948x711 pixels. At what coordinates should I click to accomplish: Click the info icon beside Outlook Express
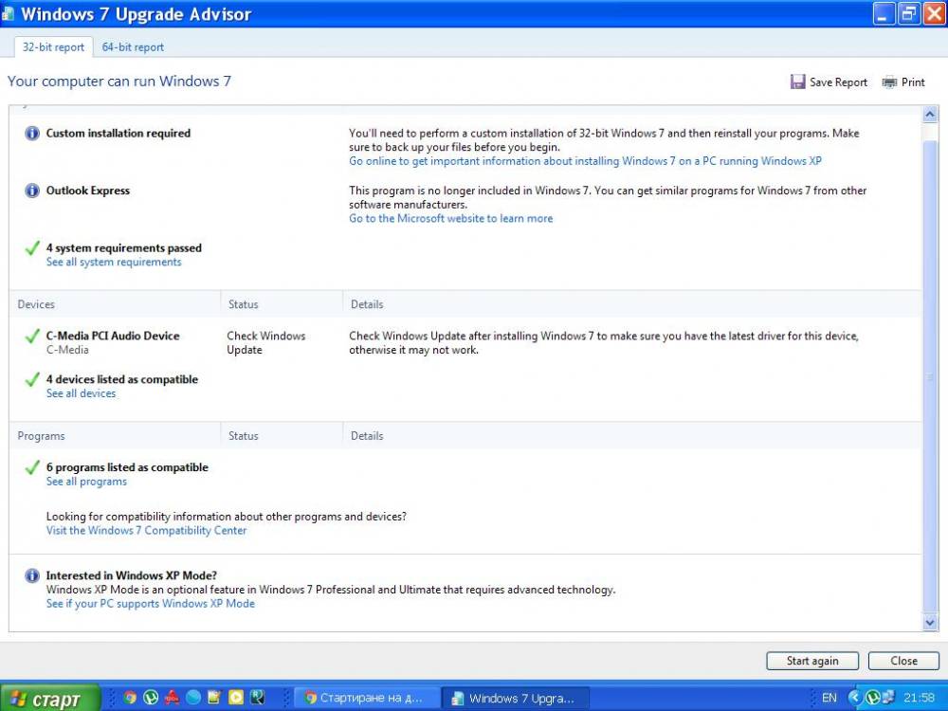click(x=32, y=191)
